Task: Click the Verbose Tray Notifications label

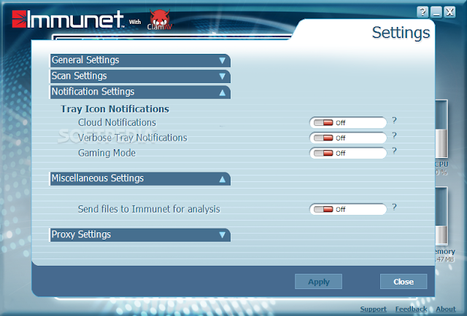Action: (133, 138)
